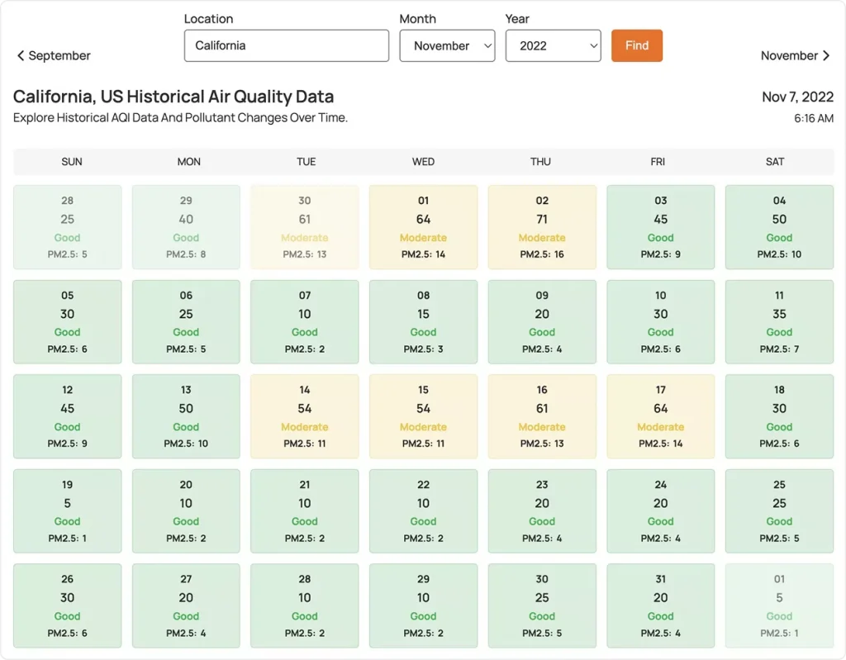Viewport: 846px width, 660px height.
Task: Click the Find button
Action: click(x=636, y=45)
